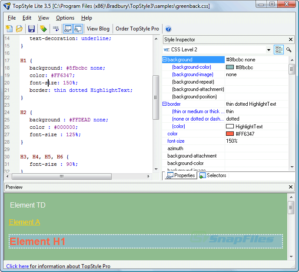Open the CSS Level 2 dropdown
Viewport: 299px width, 272px height.
pos(269,50)
